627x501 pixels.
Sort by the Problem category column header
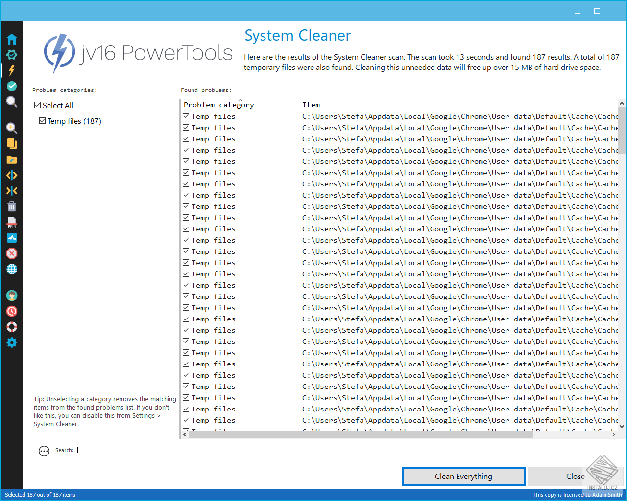pyautogui.click(x=239, y=105)
